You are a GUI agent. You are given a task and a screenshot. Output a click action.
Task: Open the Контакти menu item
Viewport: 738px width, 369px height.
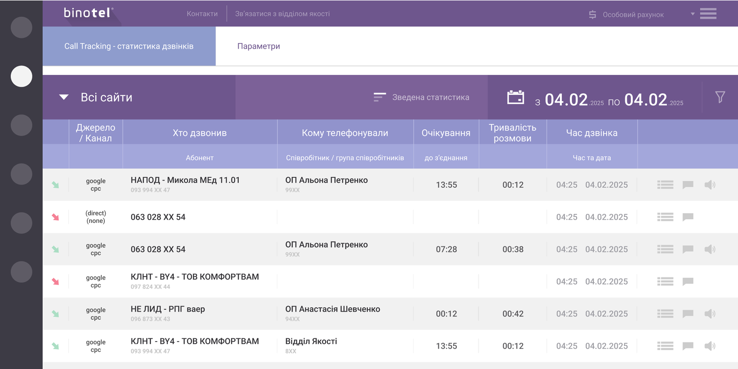pos(202,13)
